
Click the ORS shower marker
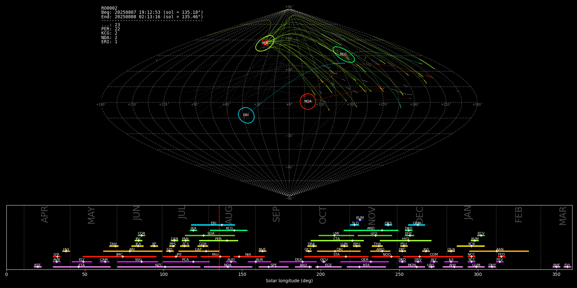(x=388, y=225)
